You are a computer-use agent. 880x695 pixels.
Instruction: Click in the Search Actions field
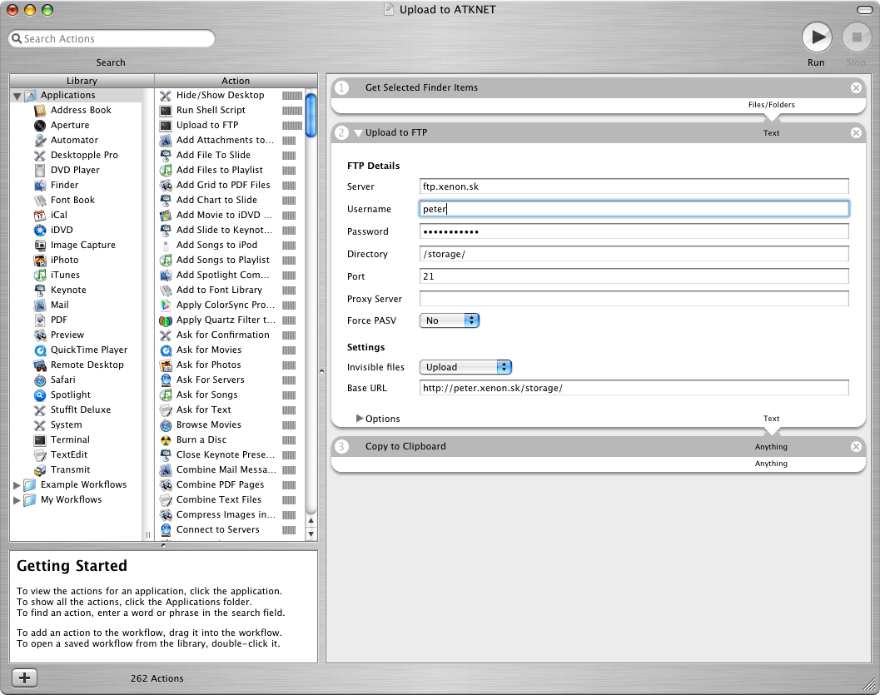(x=112, y=38)
